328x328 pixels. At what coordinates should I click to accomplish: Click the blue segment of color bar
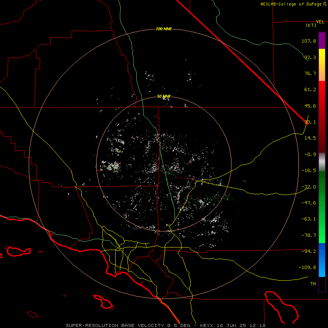point(322,260)
